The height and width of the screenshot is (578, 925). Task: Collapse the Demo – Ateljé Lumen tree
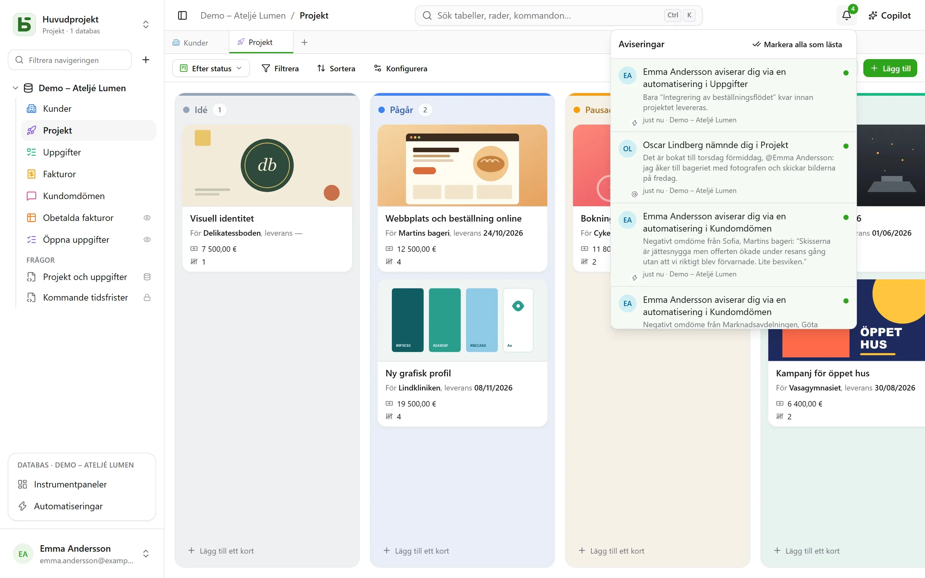point(15,88)
